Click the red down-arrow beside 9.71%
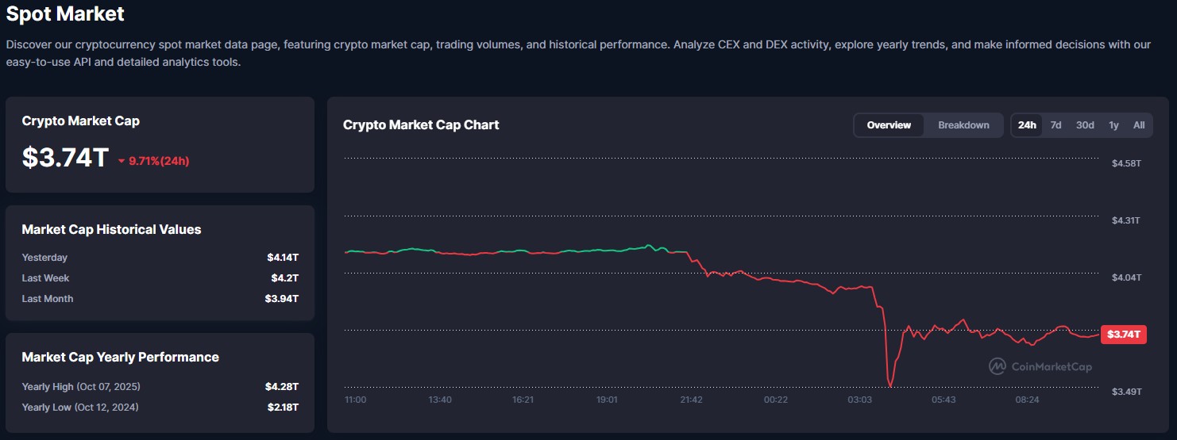The width and height of the screenshot is (1177, 440). [122, 161]
